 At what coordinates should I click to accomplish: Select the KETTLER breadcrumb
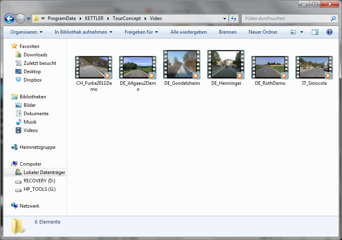coord(94,18)
